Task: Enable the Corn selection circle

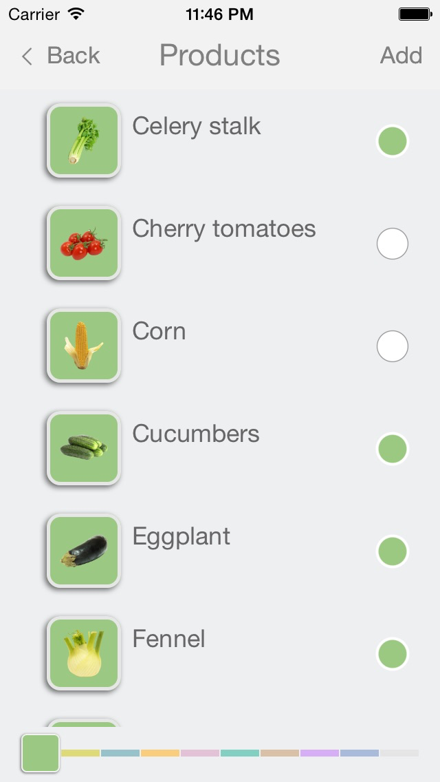Action: pos(393,346)
